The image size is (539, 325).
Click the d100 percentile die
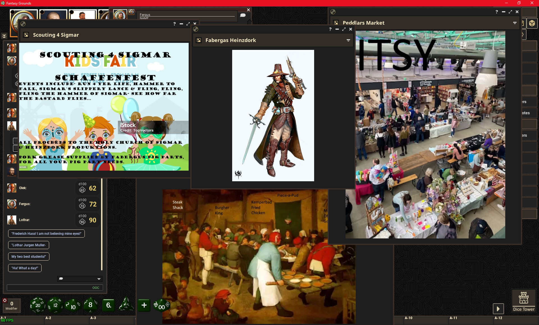(x=161, y=306)
